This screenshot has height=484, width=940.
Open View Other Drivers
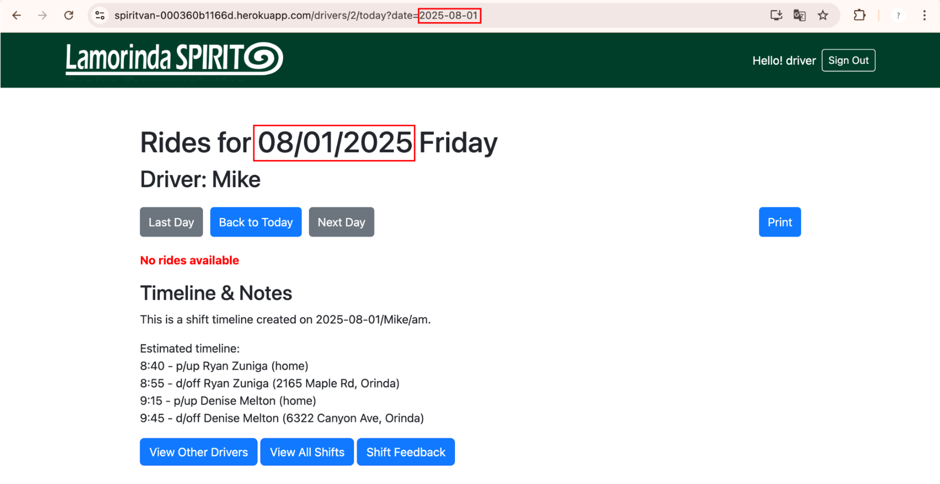[x=198, y=452]
